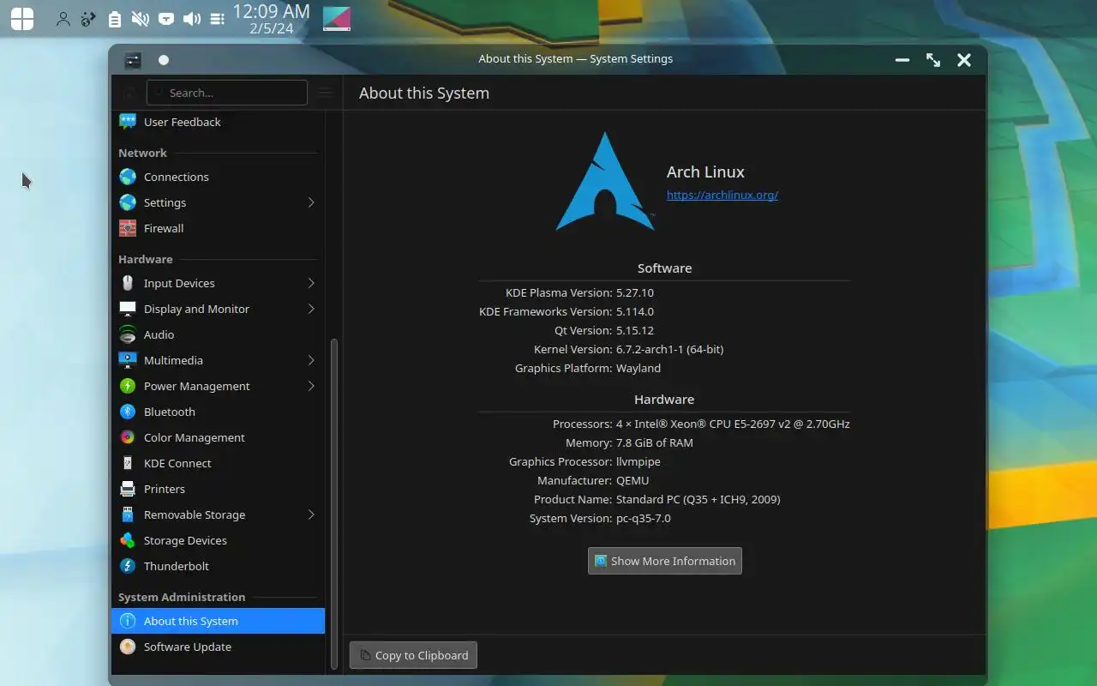This screenshot has height=686, width=1097.
Task: Select KDE Connect in the sidebar
Action: tap(218, 463)
